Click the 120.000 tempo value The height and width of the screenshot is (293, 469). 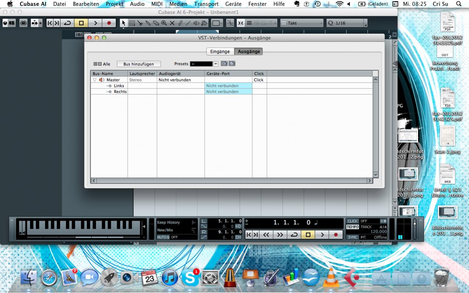click(379, 232)
